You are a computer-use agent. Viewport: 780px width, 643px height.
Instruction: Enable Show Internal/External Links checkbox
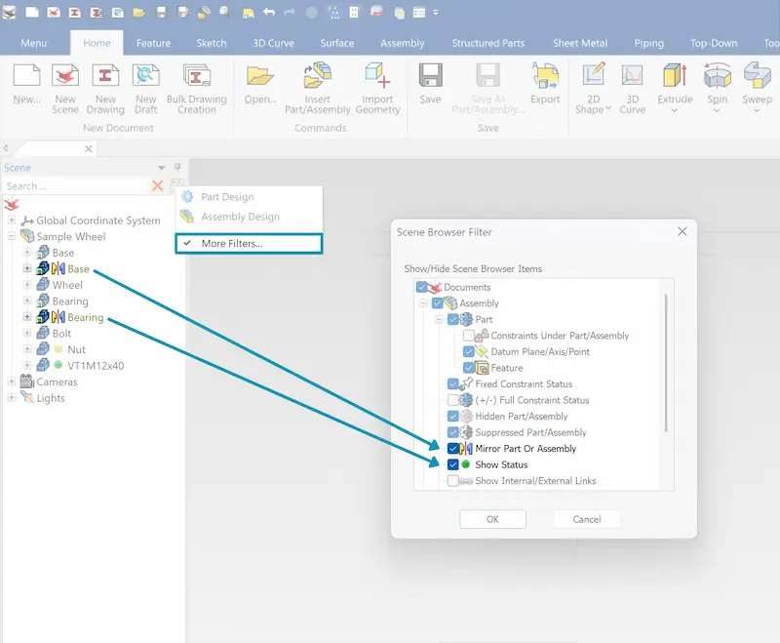pos(452,481)
